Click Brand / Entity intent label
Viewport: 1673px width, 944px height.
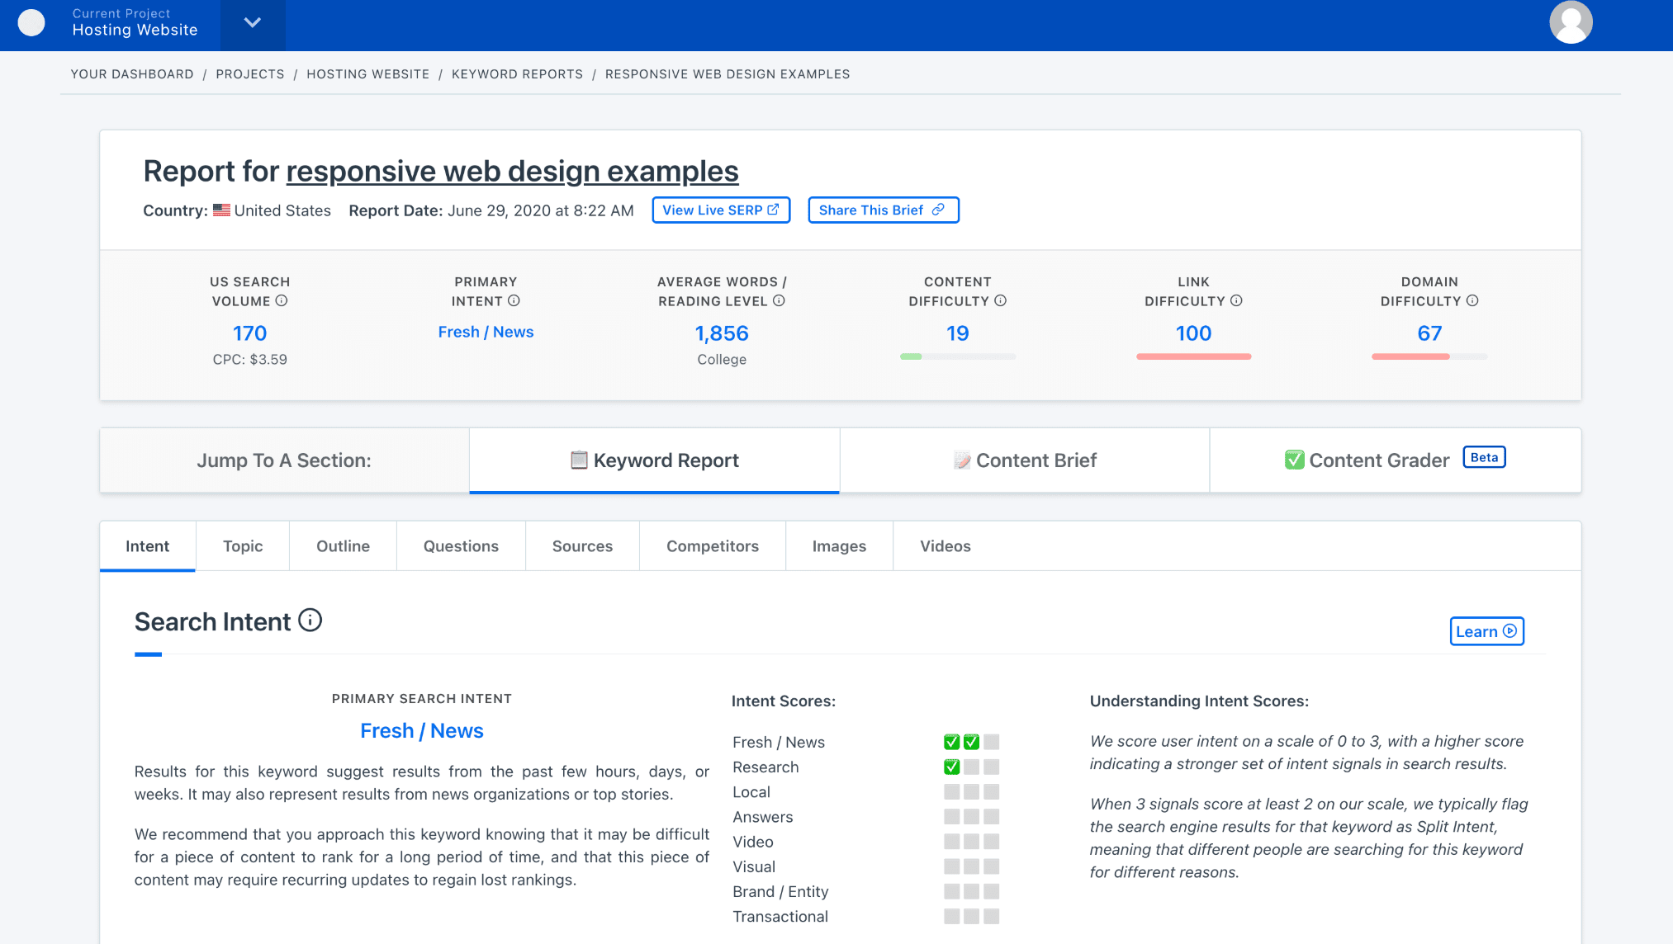pyautogui.click(x=780, y=891)
